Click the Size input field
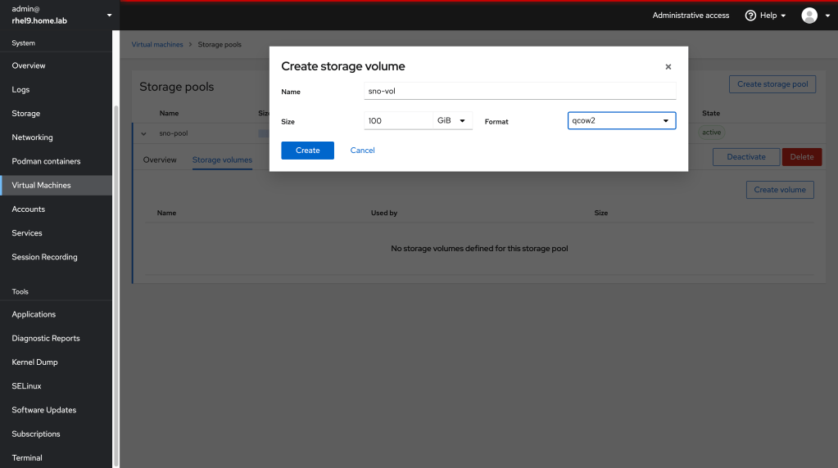 398,121
